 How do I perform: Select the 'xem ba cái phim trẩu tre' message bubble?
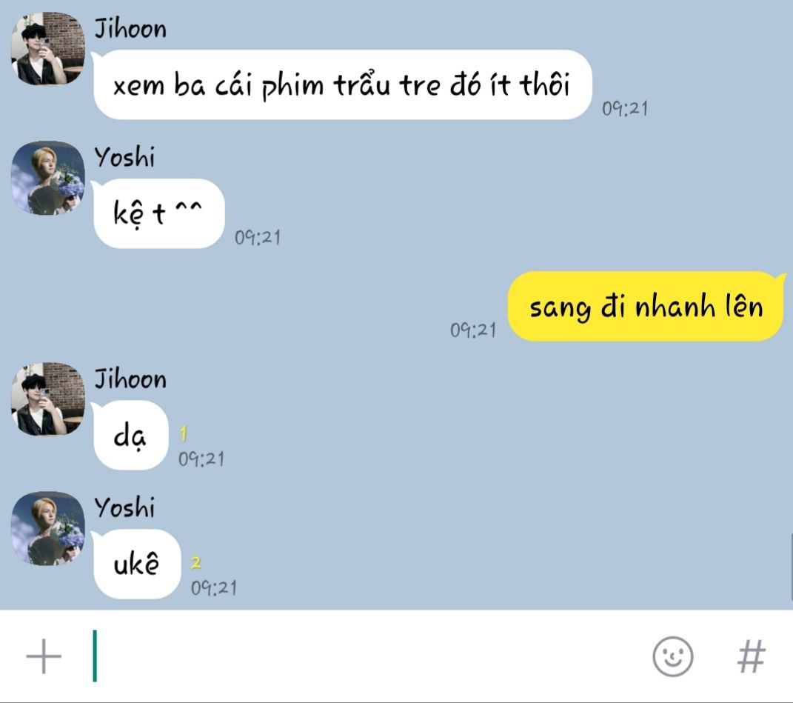342,84
